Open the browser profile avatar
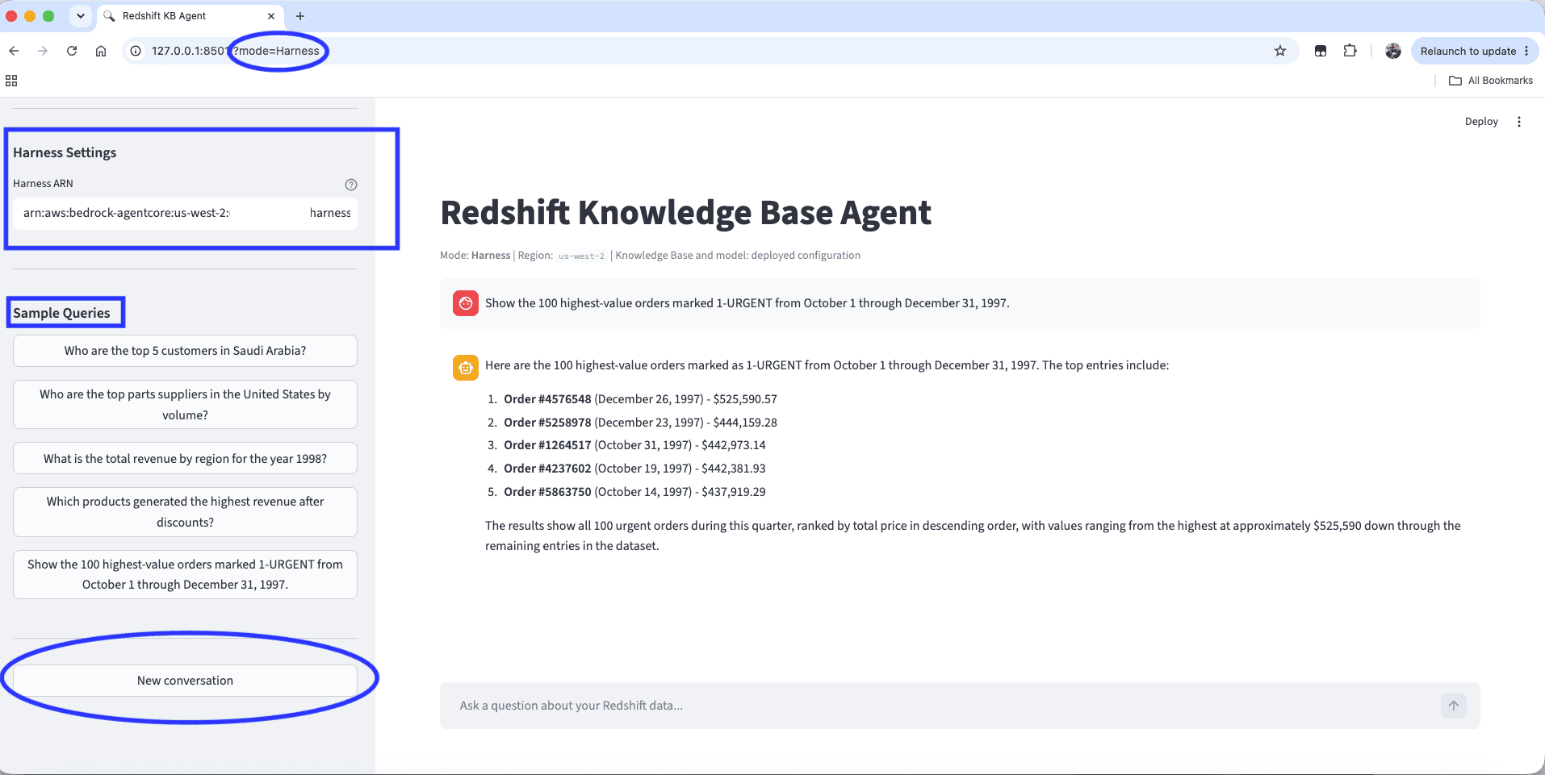 click(1393, 51)
